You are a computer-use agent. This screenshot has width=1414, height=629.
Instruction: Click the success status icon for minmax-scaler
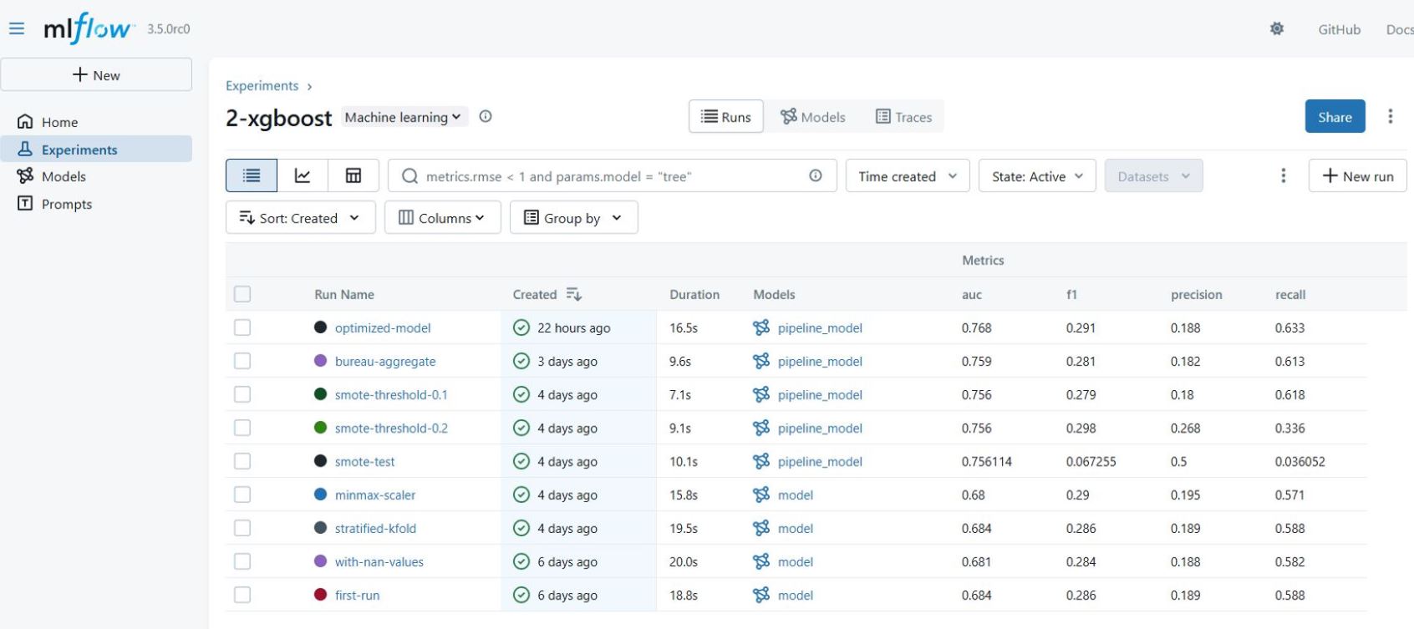tap(521, 495)
